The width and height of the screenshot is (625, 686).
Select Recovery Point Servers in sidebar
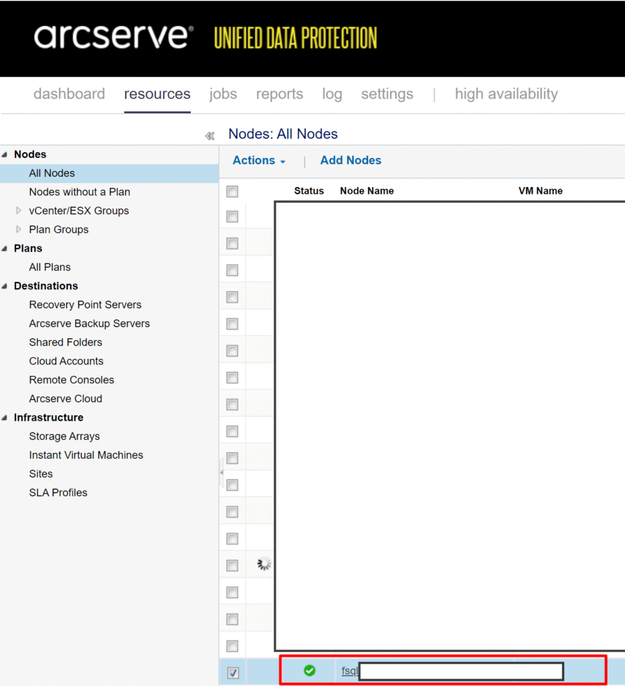click(x=85, y=305)
